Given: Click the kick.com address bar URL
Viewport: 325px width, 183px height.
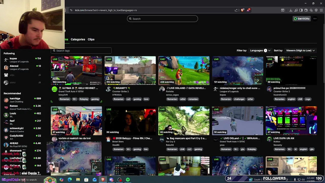Looking at the screenshot, I should pos(106,10).
